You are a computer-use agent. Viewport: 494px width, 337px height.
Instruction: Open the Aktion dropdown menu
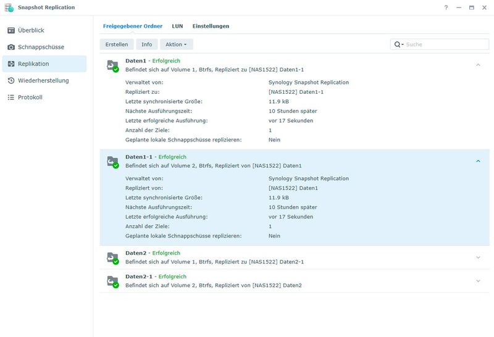(x=177, y=44)
